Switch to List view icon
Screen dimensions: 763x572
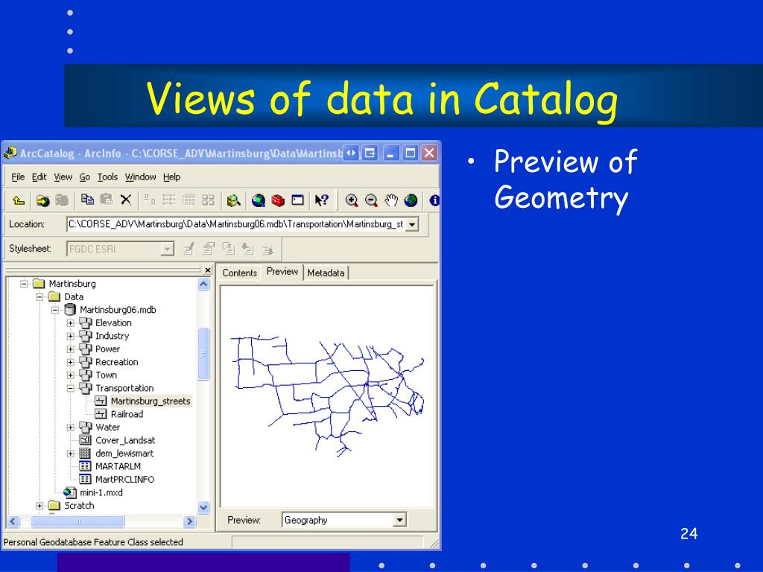169,200
